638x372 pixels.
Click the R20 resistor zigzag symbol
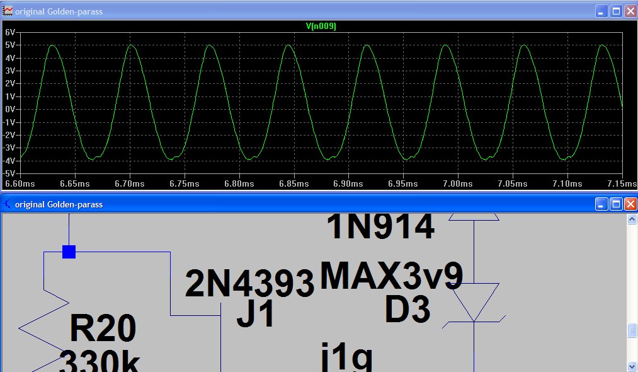(x=43, y=330)
